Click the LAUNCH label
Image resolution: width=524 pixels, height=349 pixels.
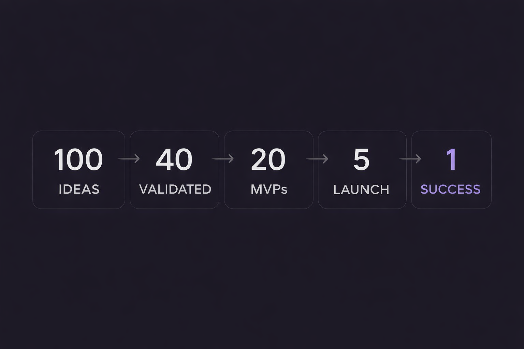(361, 189)
